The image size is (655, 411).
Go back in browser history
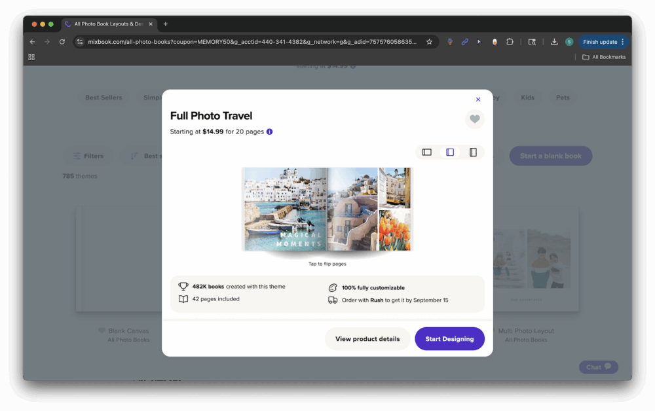[x=32, y=42]
